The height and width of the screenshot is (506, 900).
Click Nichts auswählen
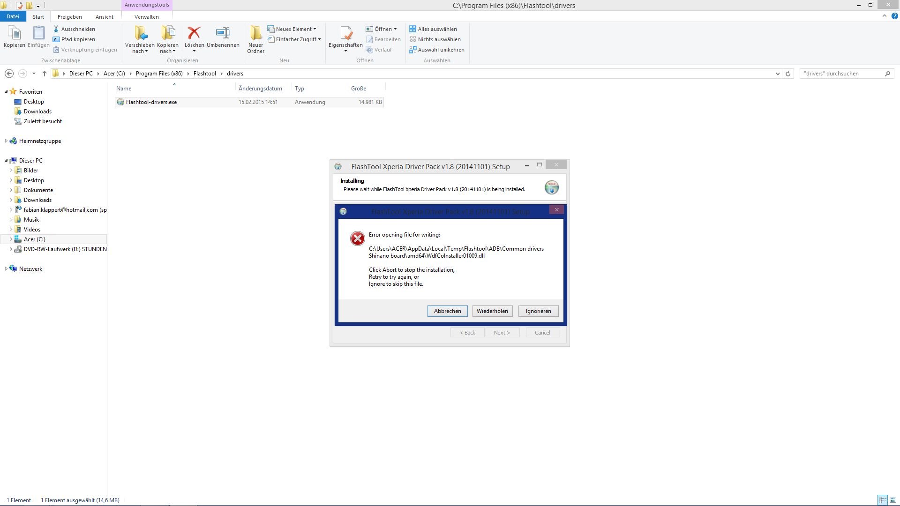click(x=435, y=39)
